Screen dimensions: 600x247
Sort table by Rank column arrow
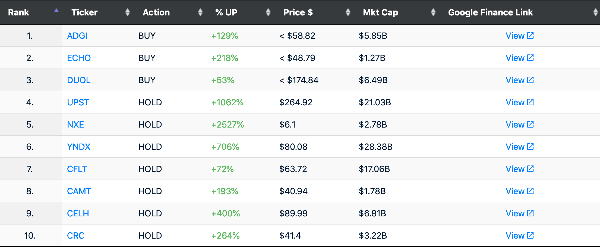click(56, 11)
